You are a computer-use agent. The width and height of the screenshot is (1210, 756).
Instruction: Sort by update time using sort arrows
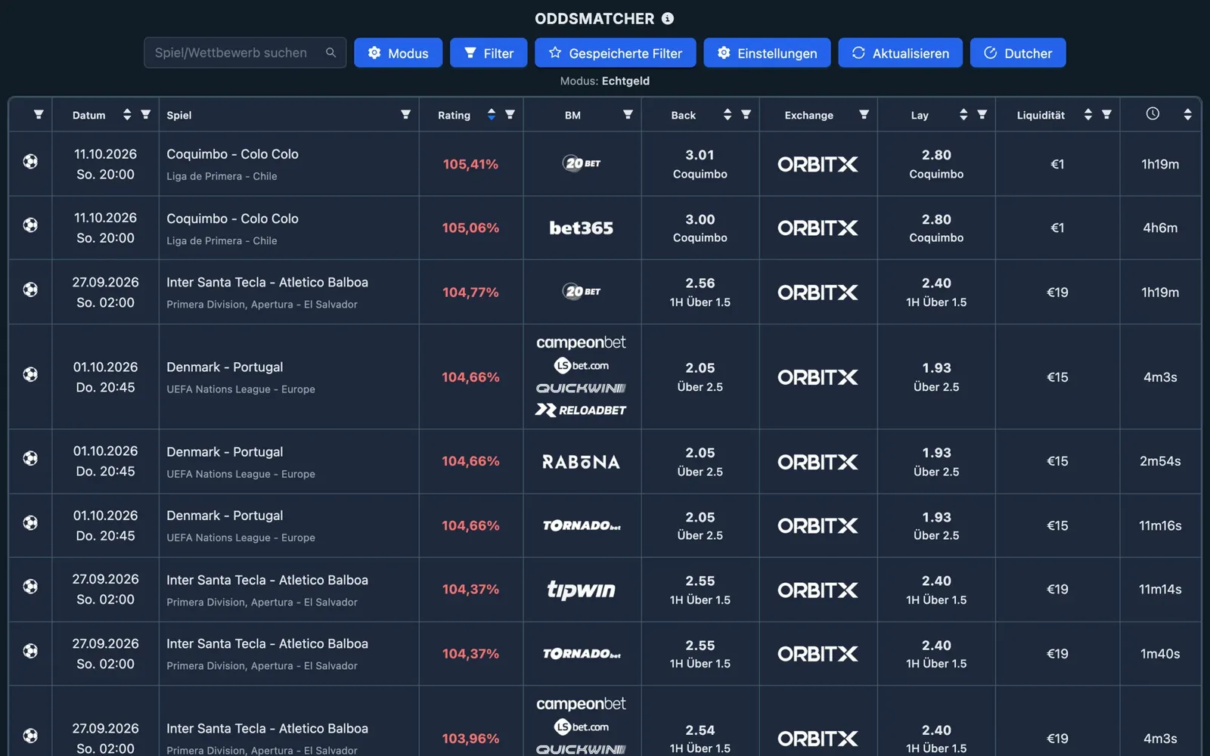click(1187, 115)
